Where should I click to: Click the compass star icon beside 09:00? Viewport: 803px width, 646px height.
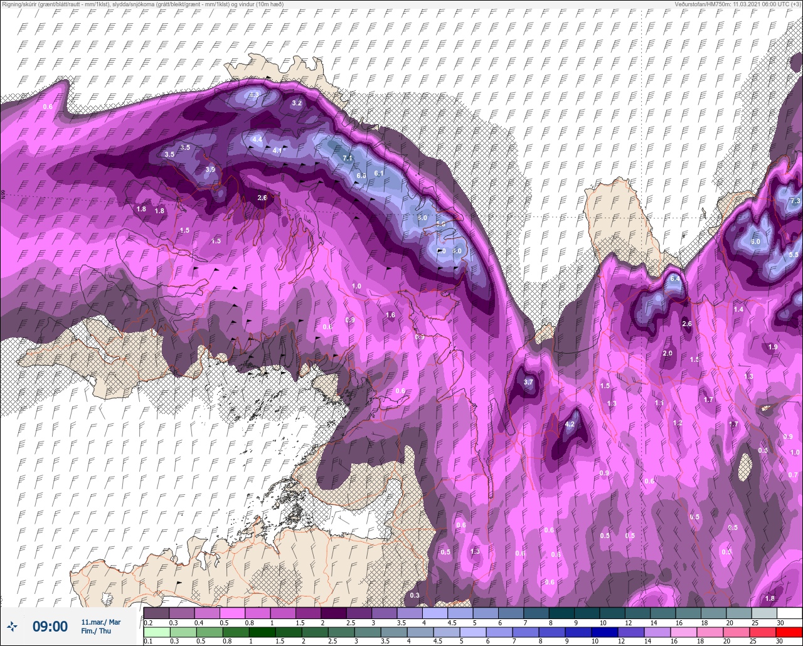coord(12,626)
